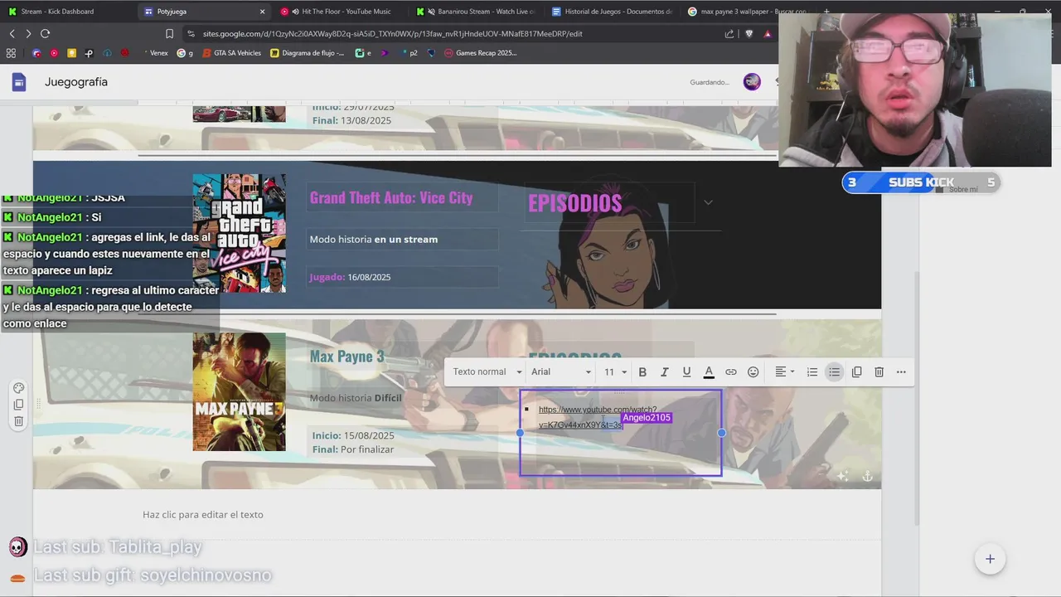The image size is (1061, 597).
Task: Click the page vertical scrollbar
Action: point(916,398)
